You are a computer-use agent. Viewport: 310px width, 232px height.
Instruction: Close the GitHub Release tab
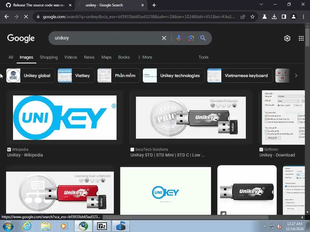tap(70, 5)
